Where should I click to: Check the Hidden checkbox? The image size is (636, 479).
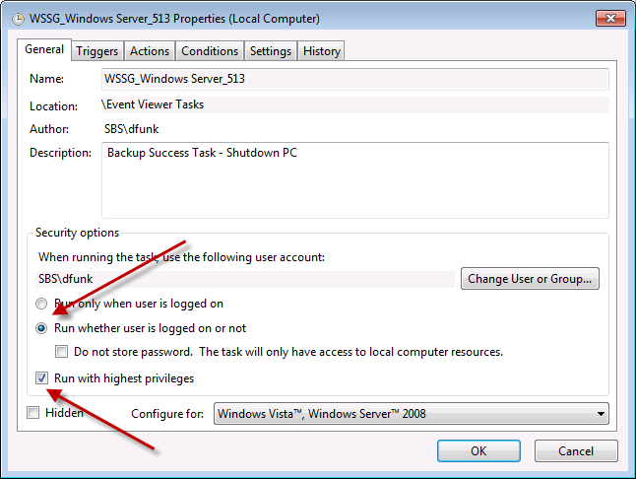click(33, 413)
